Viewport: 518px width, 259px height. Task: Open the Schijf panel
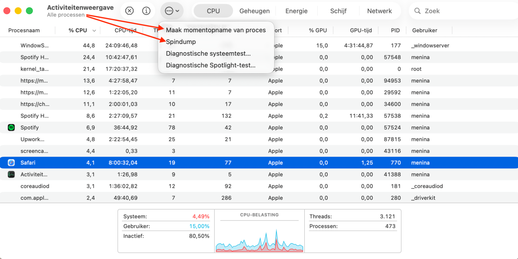pyautogui.click(x=338, y=11)
